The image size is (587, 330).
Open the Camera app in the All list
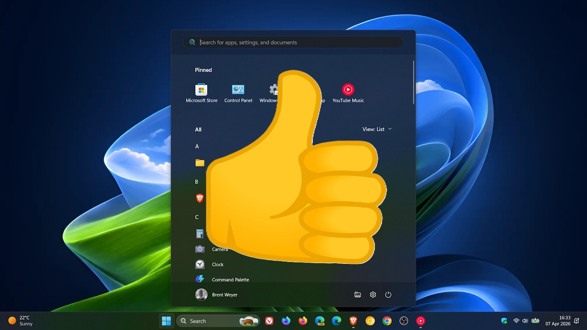click(211, 249)
